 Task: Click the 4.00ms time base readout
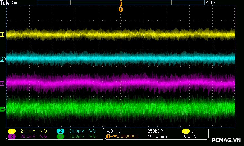114,131
